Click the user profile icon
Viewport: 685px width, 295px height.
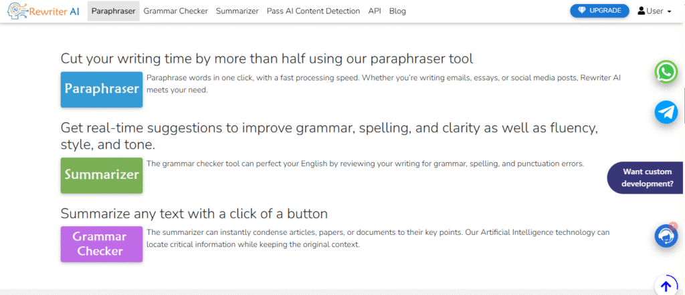(641, 11)
